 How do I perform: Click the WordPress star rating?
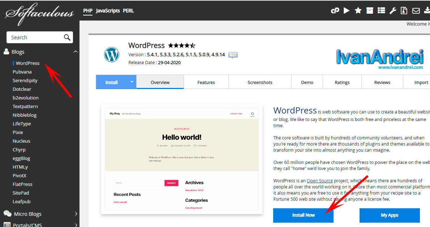pyautogui.click(x=181, y=45)
